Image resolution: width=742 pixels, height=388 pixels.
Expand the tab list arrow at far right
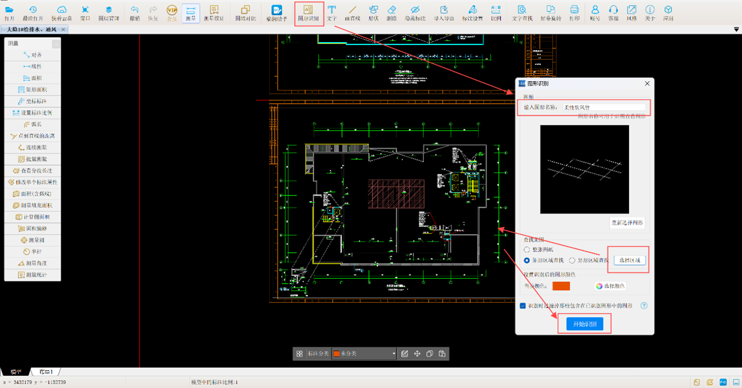[736, 29]
